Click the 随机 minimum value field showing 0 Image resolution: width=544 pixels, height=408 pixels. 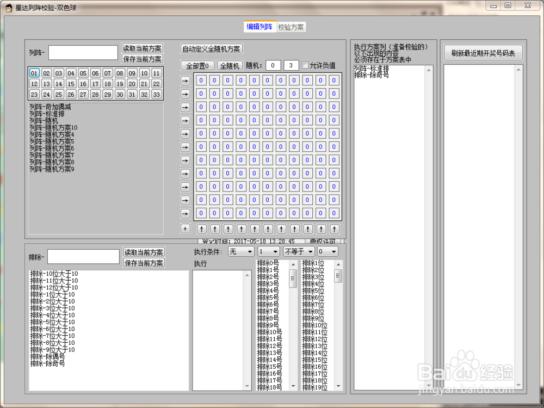[273, 65]
